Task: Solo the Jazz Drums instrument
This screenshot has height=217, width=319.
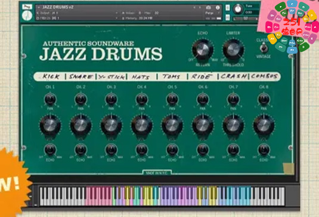Action: tap(228, 8)
